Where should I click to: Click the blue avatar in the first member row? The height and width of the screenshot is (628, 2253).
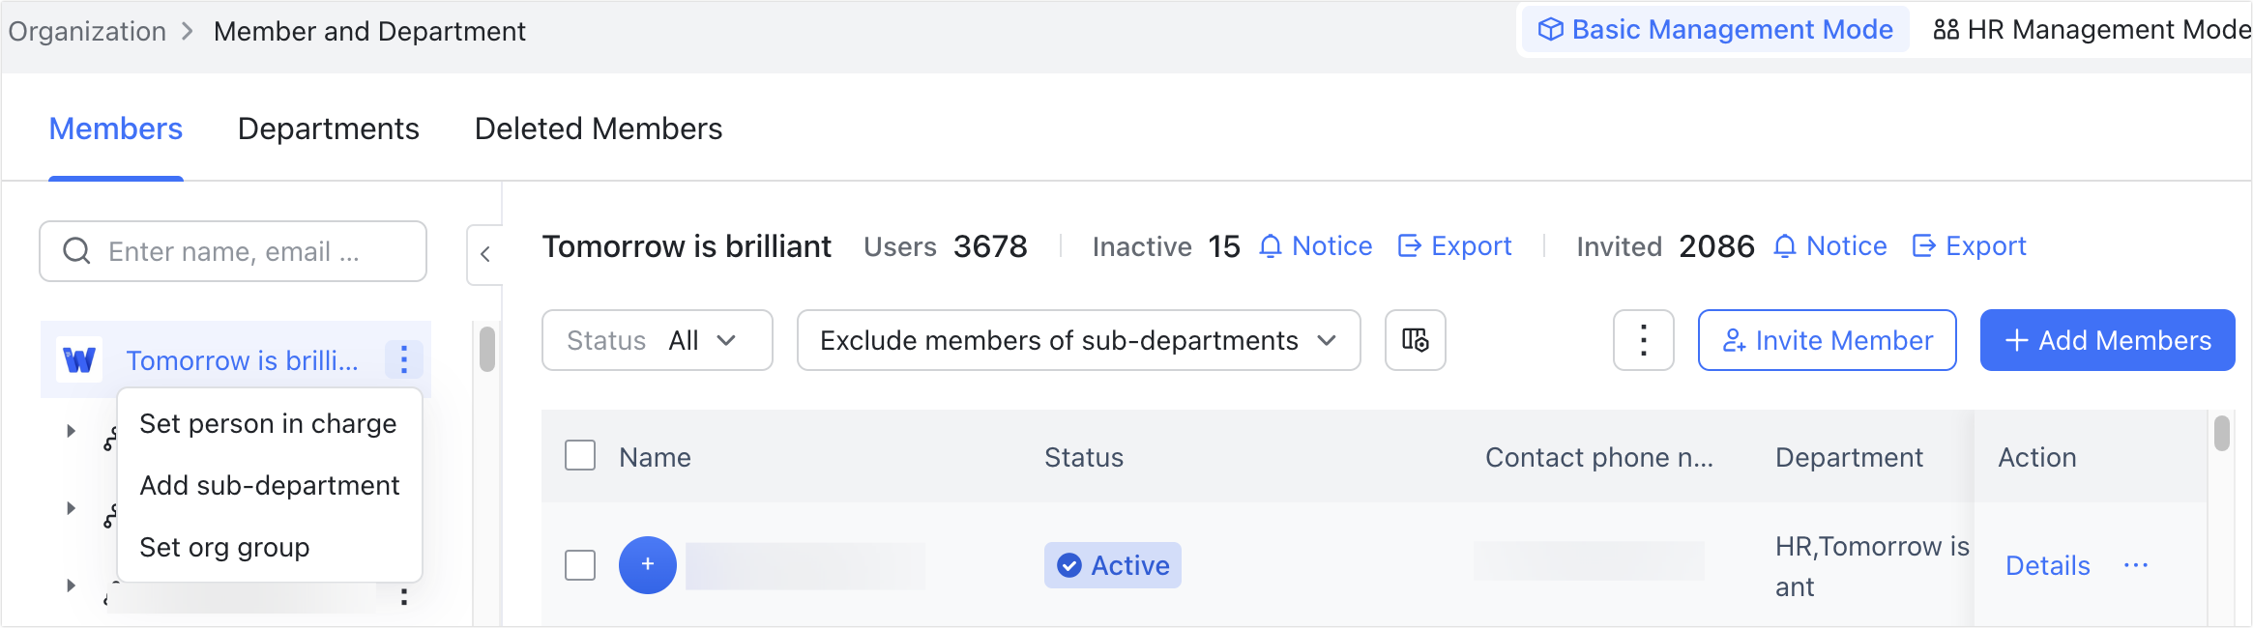point(647,565)
